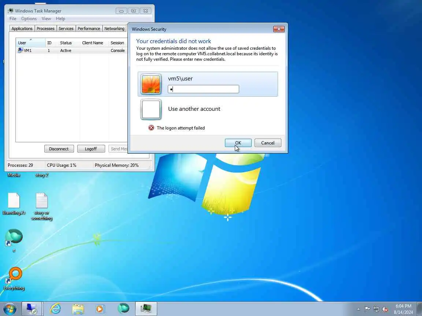Select the Everything desktop shortcut

pyautogui.click(x=14, y=278)
